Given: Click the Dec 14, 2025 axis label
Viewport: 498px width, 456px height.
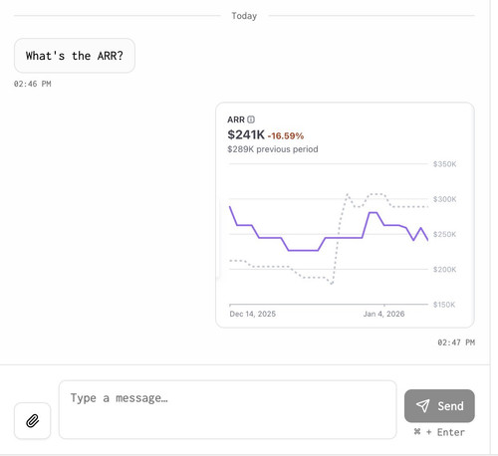Looking at the screenshot, I should (x=253, y=314).
